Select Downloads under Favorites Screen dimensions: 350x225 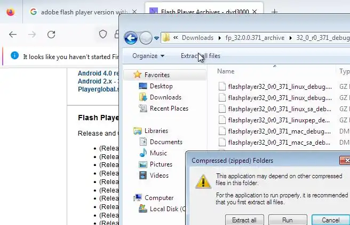165,97
